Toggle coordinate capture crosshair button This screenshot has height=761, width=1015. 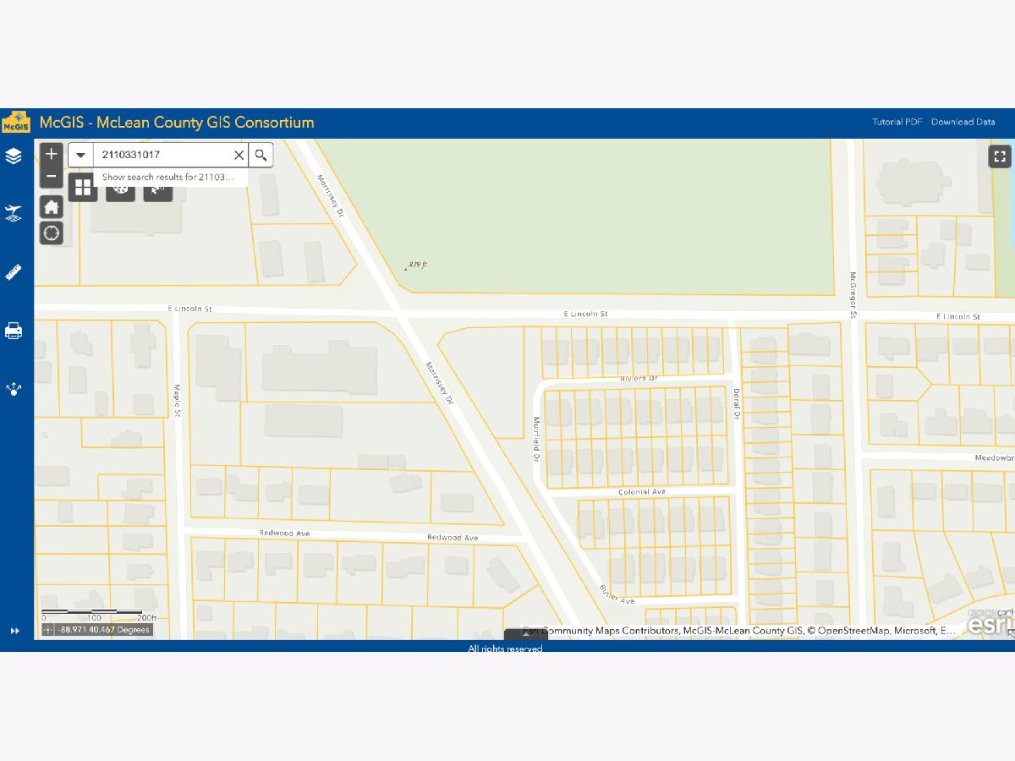(48, 630)
